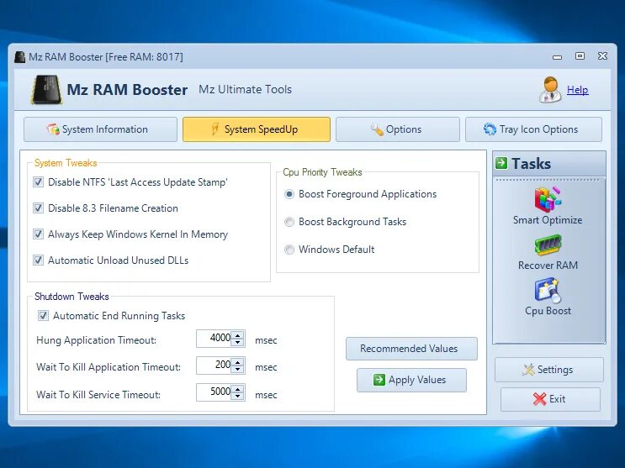Decrease Wait To Kill Application Timeout value
The height and width of the screenshot is (468, 625).
click(238, 369)
